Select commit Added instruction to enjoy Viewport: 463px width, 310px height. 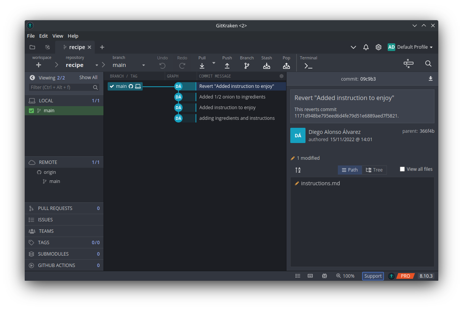pos(228,108)
